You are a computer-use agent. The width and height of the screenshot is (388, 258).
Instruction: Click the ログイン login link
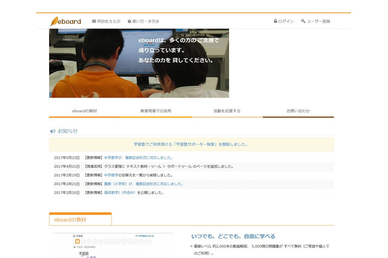[x=284, y=21]
